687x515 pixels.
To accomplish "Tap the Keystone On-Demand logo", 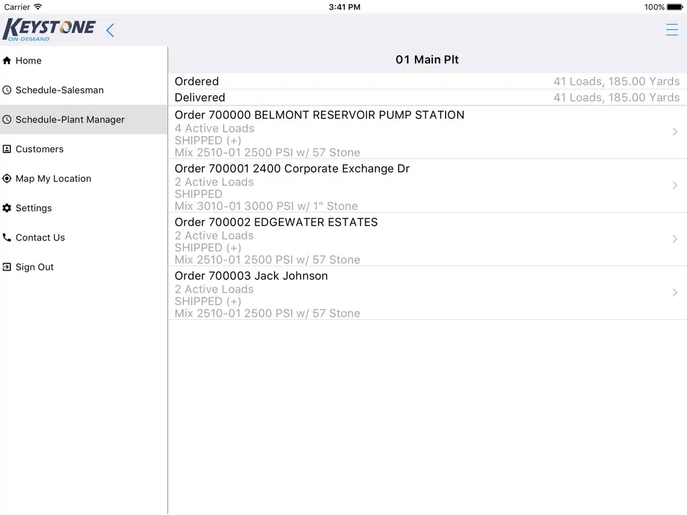I will pyautogui.click(x=48, y=30).
